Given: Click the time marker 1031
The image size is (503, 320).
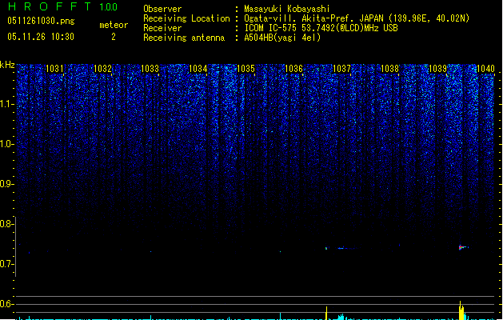Looking at the screenshot, I should click(54, 68).
